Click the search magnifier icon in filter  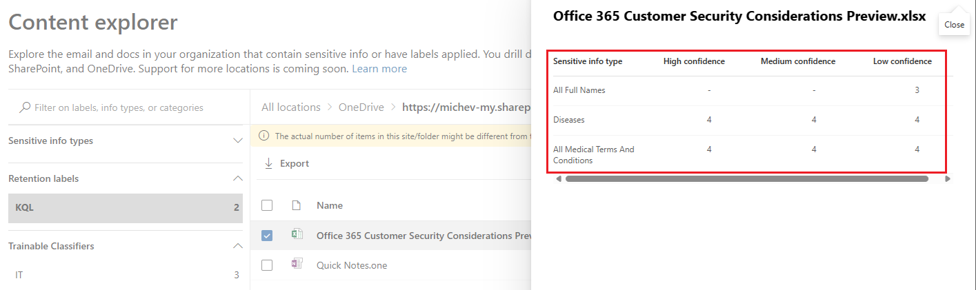point(25,107)
